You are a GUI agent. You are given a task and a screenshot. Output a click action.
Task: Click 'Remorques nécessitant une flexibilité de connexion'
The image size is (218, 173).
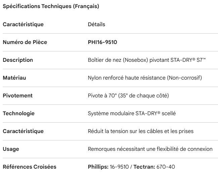coord(150,149)
